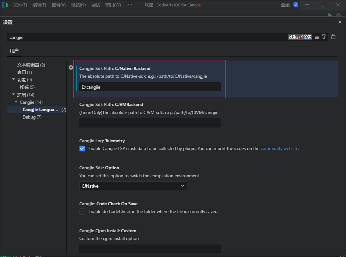Click the CJVMBackend SDK path input field

(x=150, y=123)
